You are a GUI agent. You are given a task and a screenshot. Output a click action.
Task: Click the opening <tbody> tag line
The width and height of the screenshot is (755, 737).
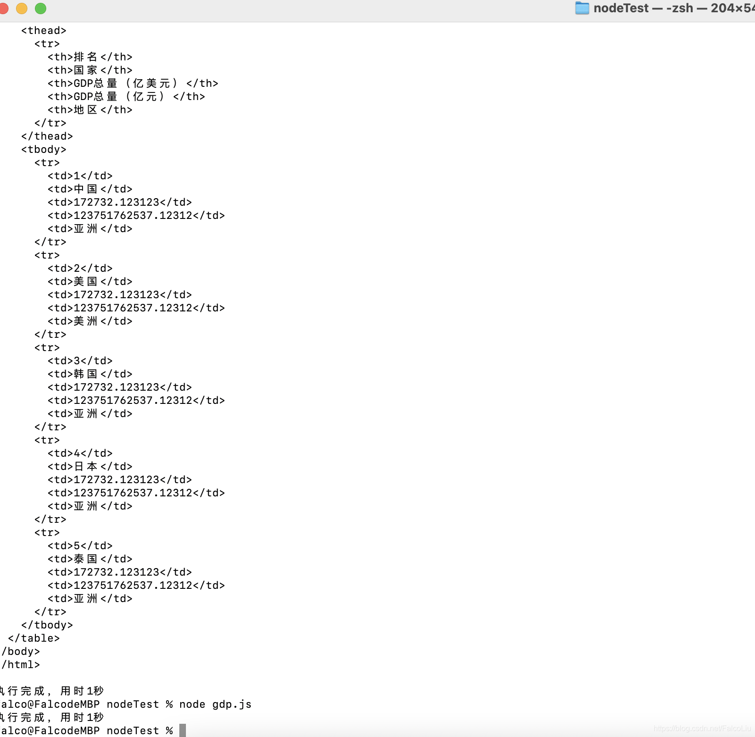pyautogui.click(x=43, y=150)
